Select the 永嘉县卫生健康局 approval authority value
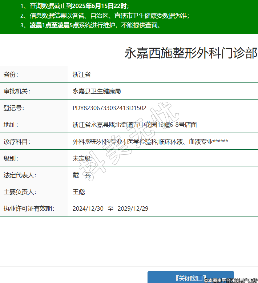This screenshot has width=258, height=283. click(x=97, y=91)
